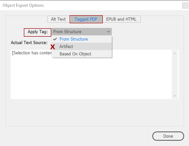Pick Based On Object from the list
This screenshot has height=146, width=189.
pos(75,54)
